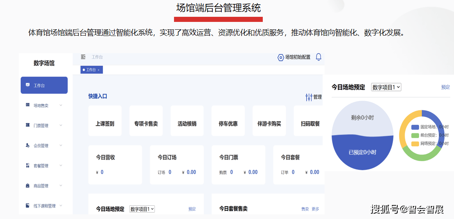Click the blue 固定场地 legend swatch
Screen dimensions: 454x219
coord(415,127)
